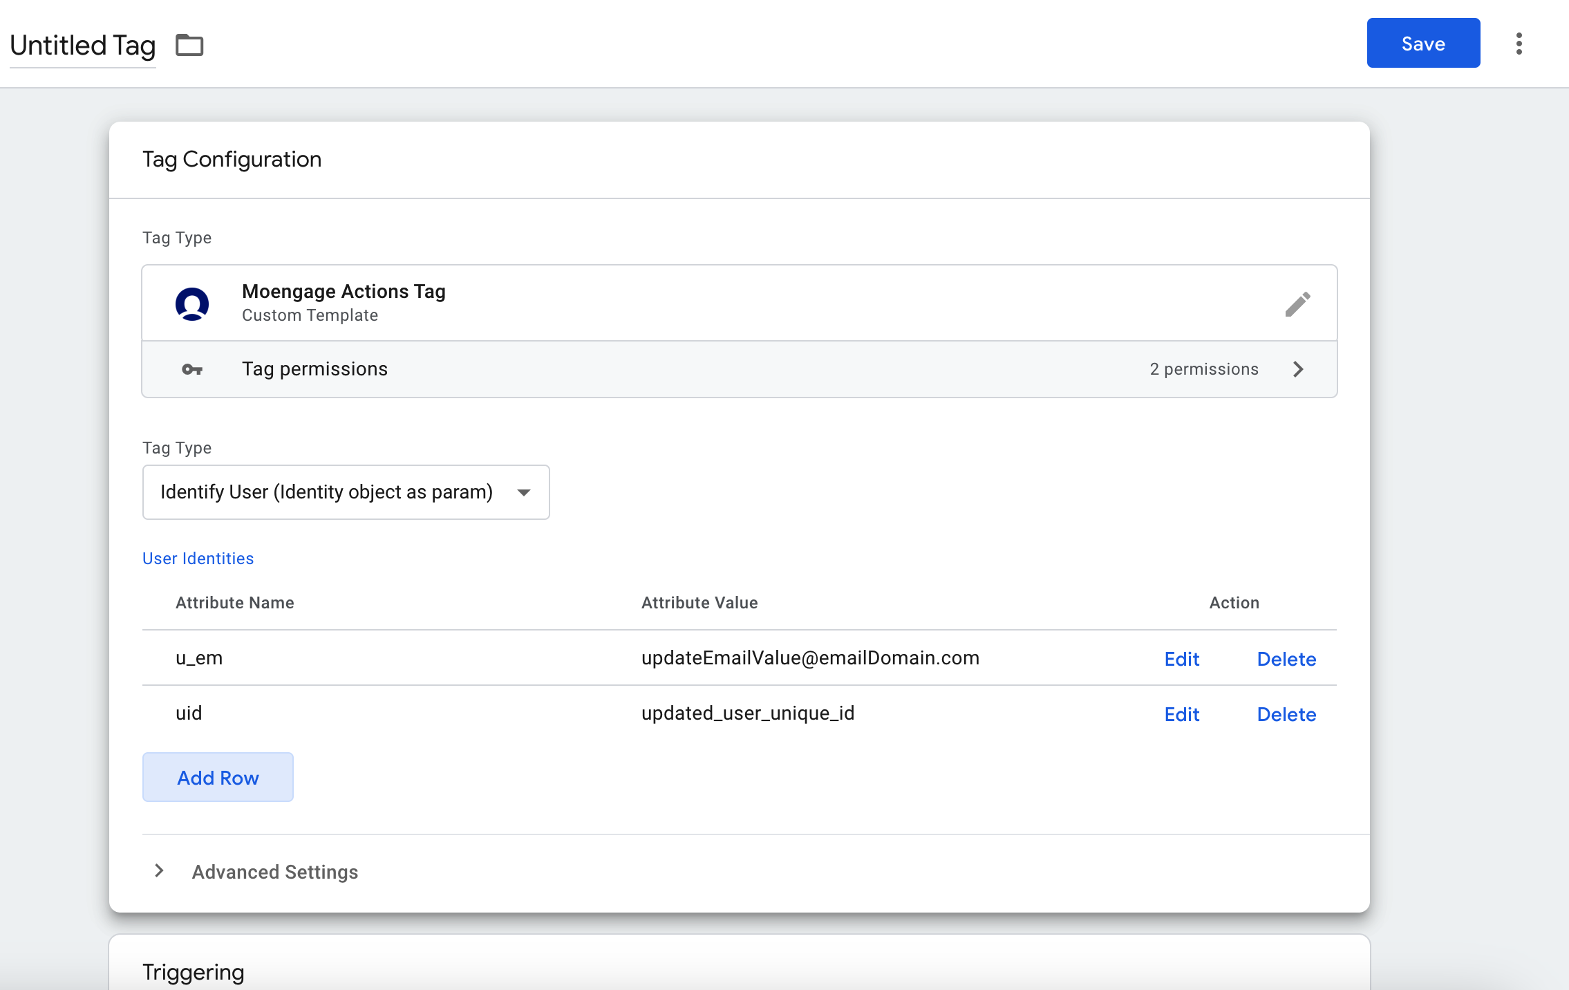Viewport: 1569px width, 990px height.
Task: Open the three-dot more options menu
Action: pyautogui.click(x=1519, y=44)
